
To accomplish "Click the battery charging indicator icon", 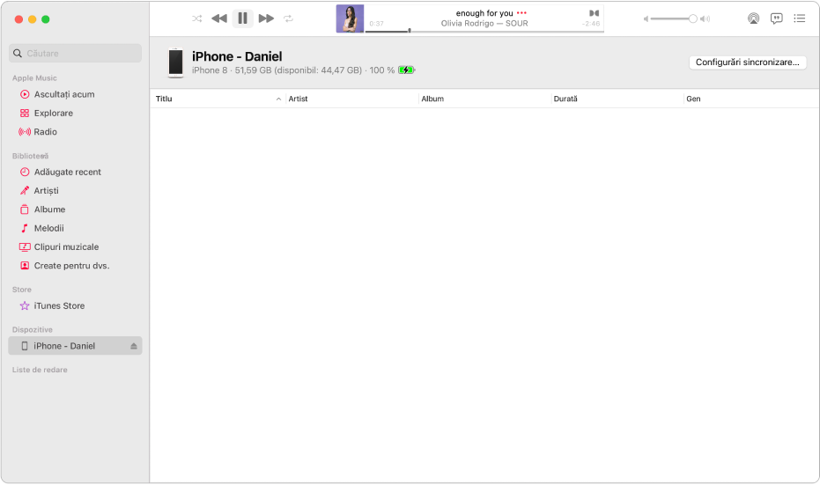I will (x=406, y=70).
